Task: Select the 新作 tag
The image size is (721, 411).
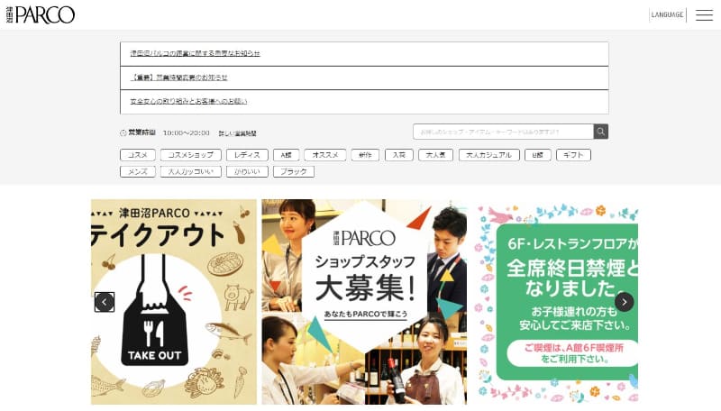Action: click(x=365, y=155)
